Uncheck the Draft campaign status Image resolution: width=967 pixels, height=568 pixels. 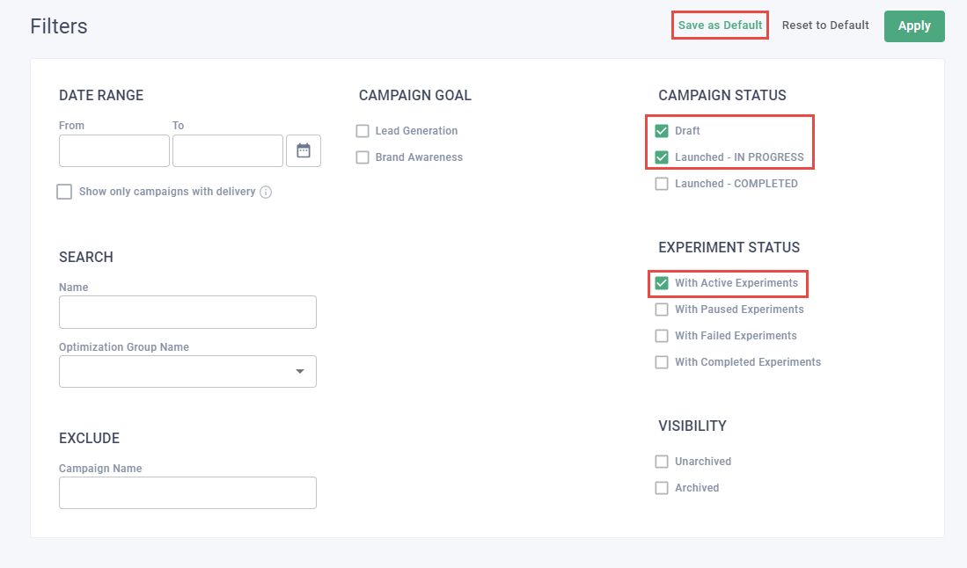click(x=662, y=131)
